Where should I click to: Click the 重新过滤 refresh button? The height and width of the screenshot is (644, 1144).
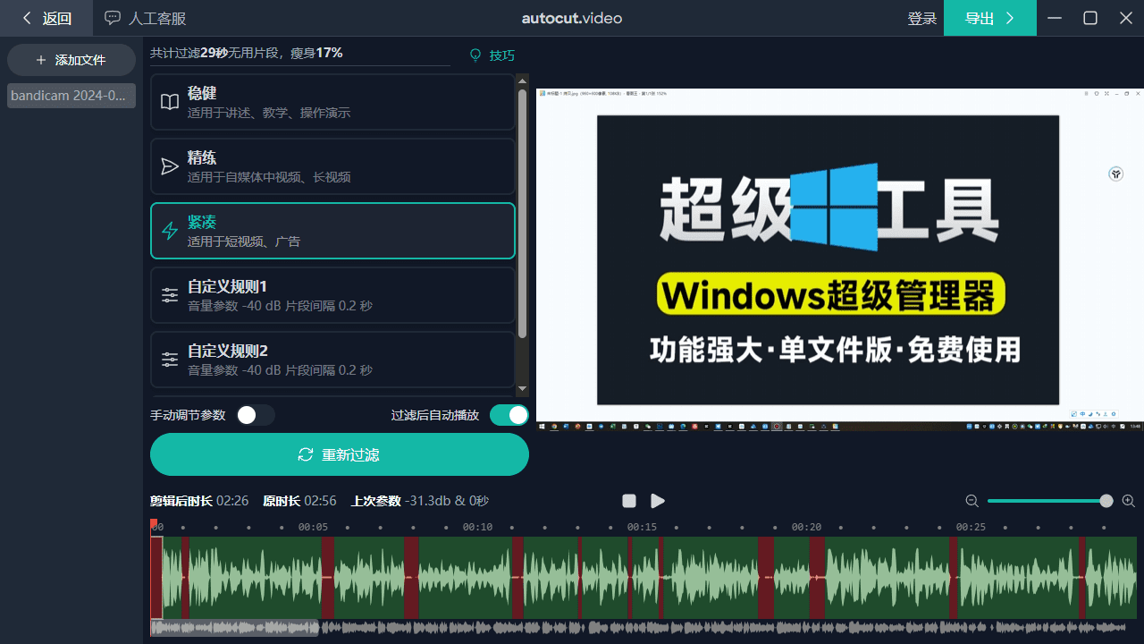click(x=339, y=453)
